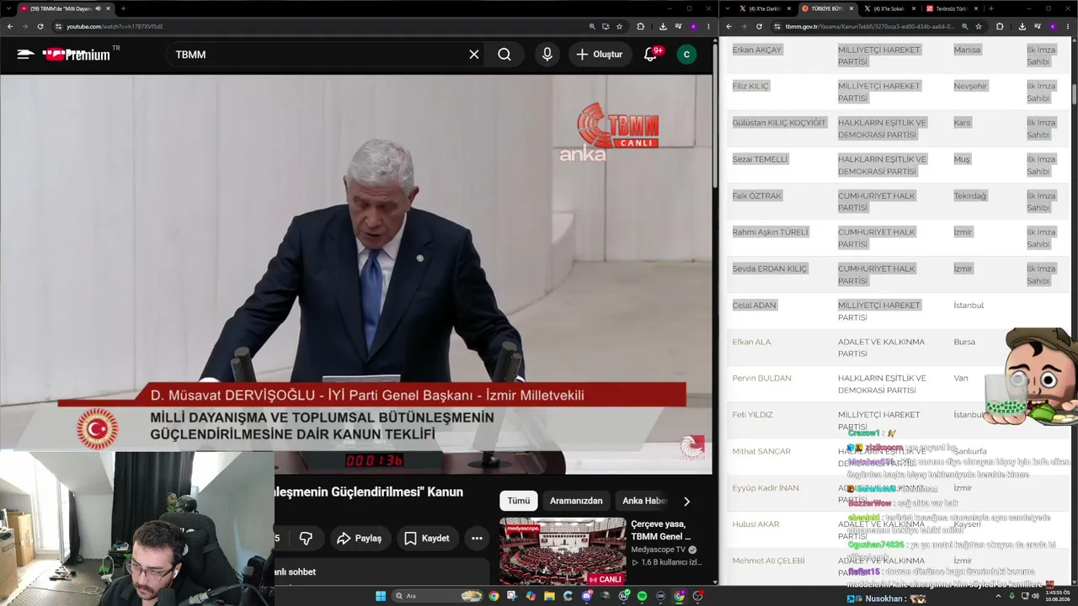Screen dimensions: 1078x606
Task: Open the Windows Start menu
Action: tap(381, 596)
